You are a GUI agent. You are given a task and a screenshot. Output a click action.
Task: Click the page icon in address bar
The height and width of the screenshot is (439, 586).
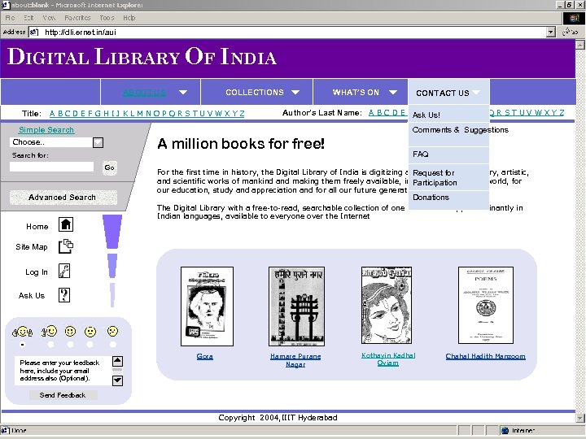pos(34,32)
